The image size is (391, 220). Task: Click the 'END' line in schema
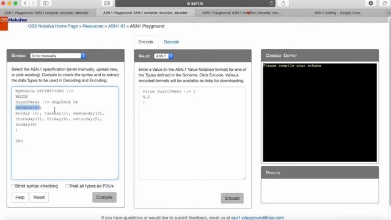coord(19,141)
